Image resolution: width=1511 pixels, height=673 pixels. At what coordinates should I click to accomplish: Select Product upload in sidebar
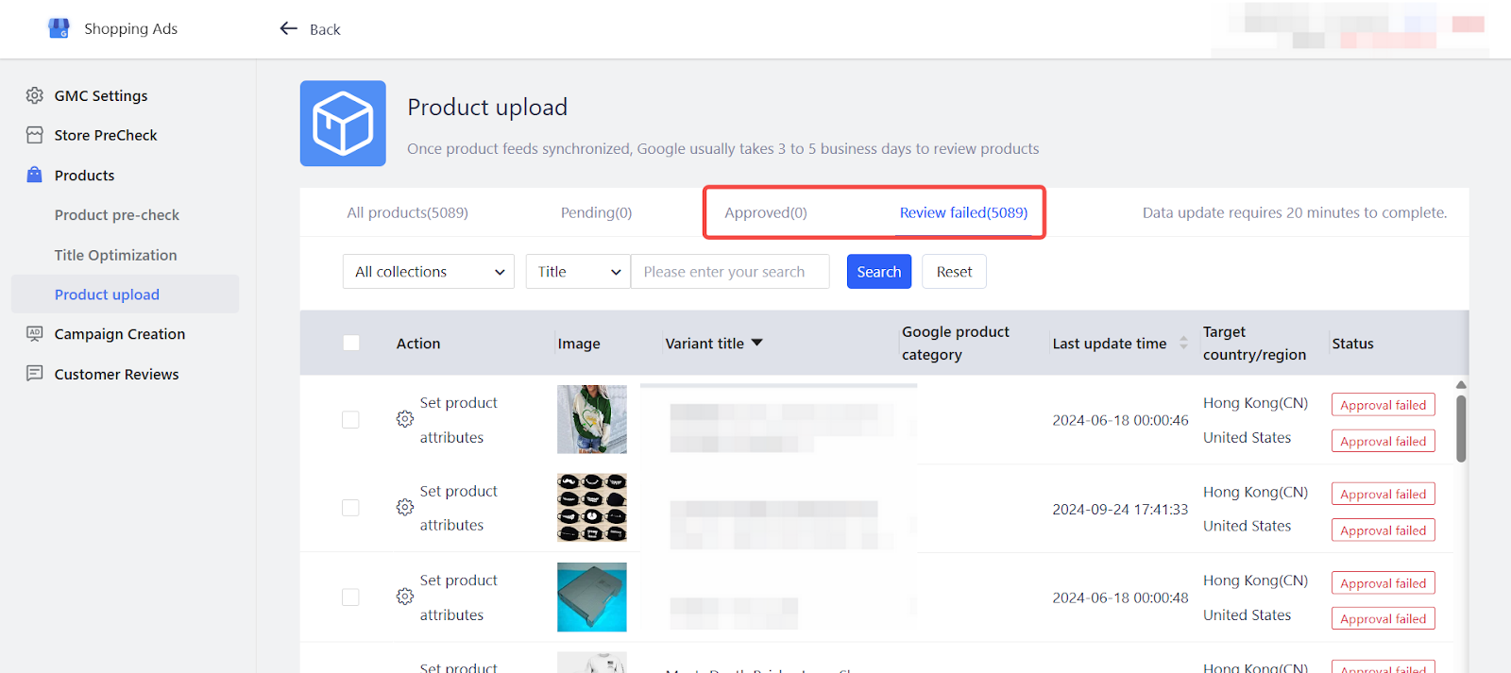click(x=125, y=294)
